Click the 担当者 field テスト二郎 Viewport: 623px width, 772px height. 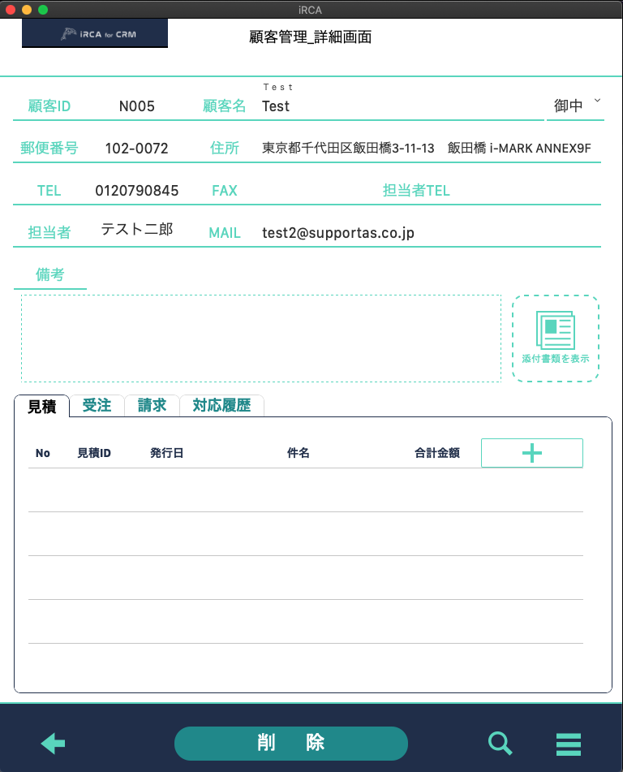136,230
